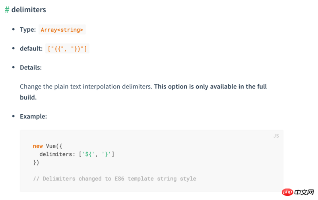
Task: Click the closing }) line in code
Action: coord(36,162)
